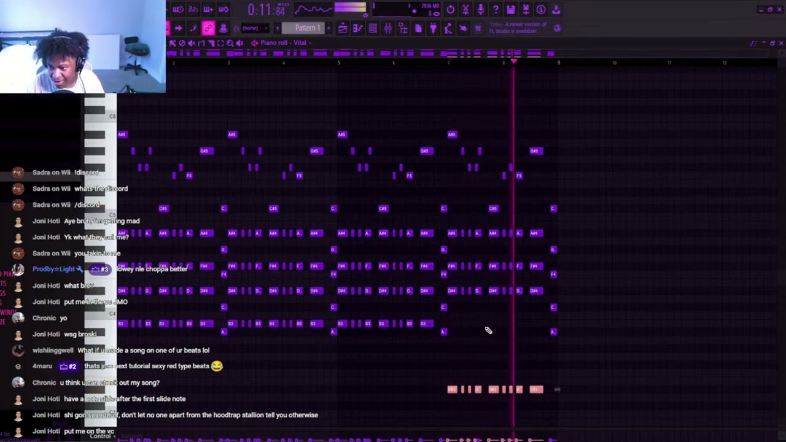Click the 'Prodby☆Light' username in chat
This screenshot has height=442, width=786.
[53, 269]
